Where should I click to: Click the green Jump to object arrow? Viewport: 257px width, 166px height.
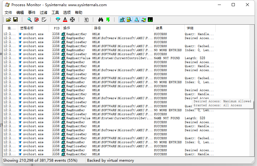pyautogui.click(x=108, y=20)
